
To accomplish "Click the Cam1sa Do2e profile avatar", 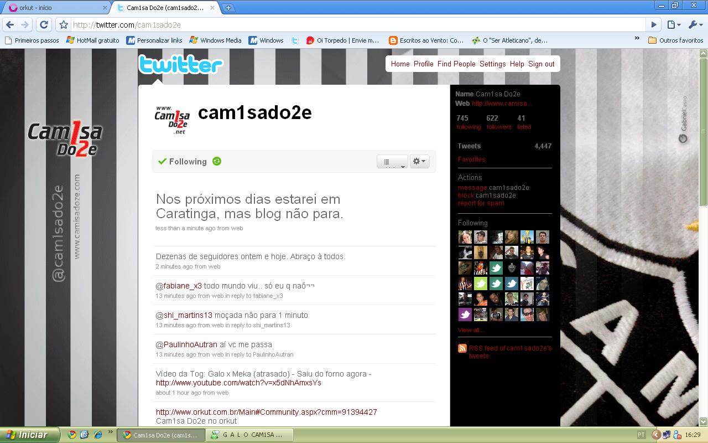I will tap(172, 120).
